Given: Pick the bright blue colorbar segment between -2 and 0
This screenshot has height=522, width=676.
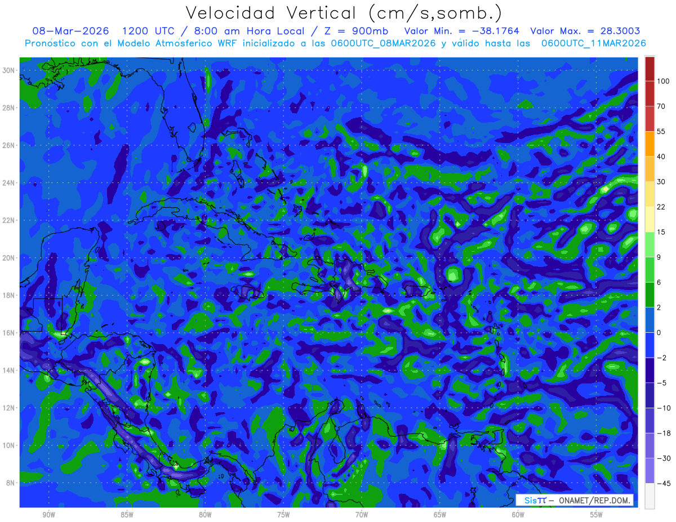Looking at the screenshot, I should tap(650, 345).
